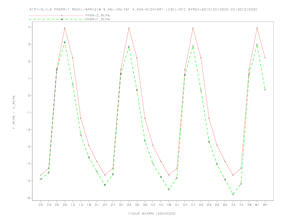The height and width of the screenshot is (223, 289).
Task: Click the x-axis tick label 84
Action: pyautogui.click(x=265, y=205)
